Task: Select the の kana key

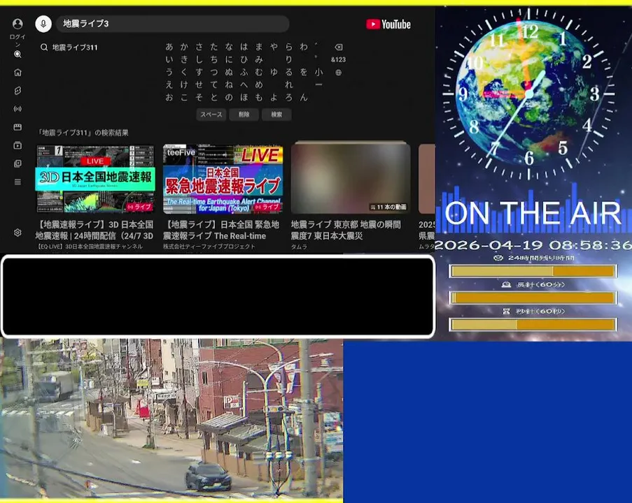Action: click(x=229, y=97)
